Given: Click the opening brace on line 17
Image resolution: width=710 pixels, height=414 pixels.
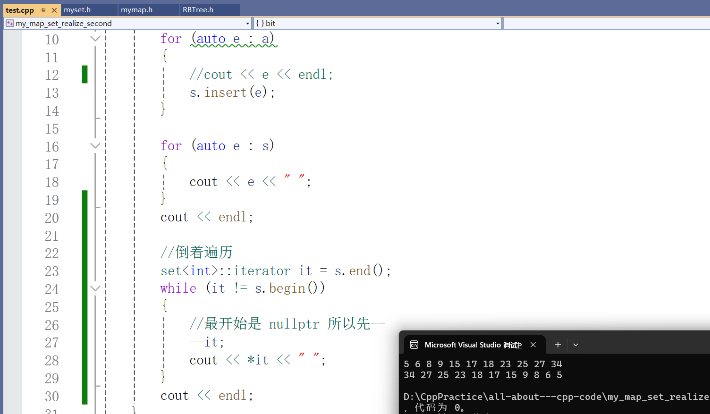Looking at the screenshot, I should click(x=164, y=164).
